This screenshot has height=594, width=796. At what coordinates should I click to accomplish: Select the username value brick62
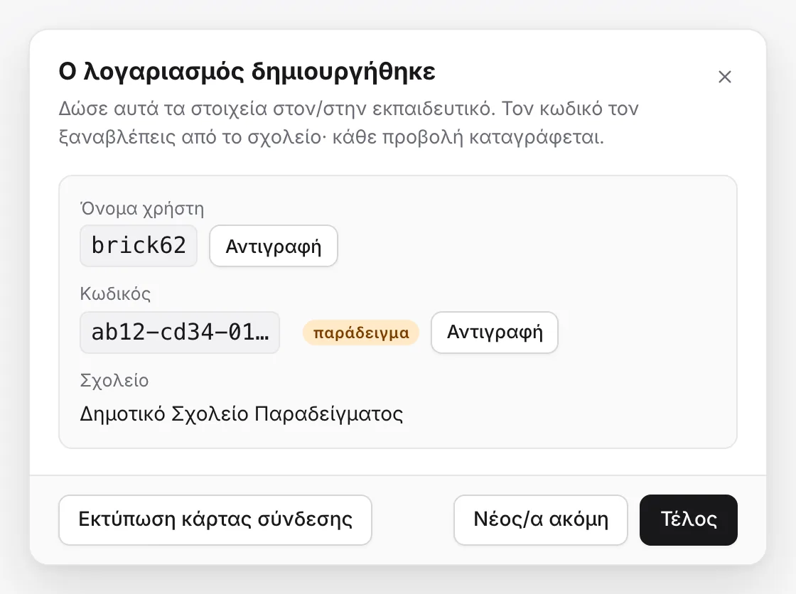point(139,246)
